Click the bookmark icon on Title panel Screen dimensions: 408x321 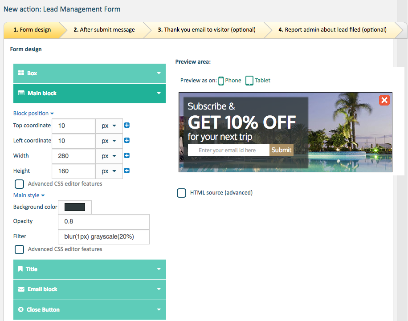[20, 269]
